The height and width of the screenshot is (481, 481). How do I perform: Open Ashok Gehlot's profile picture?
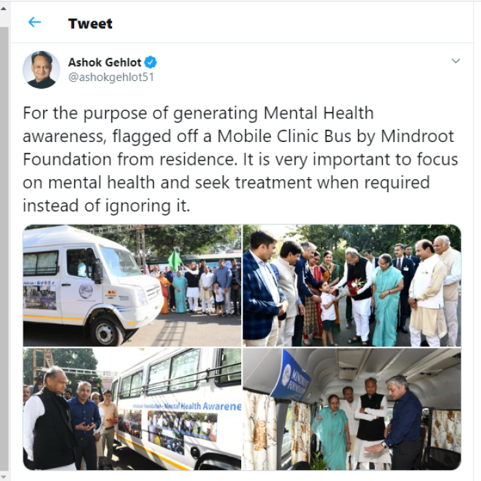[41, 69]
